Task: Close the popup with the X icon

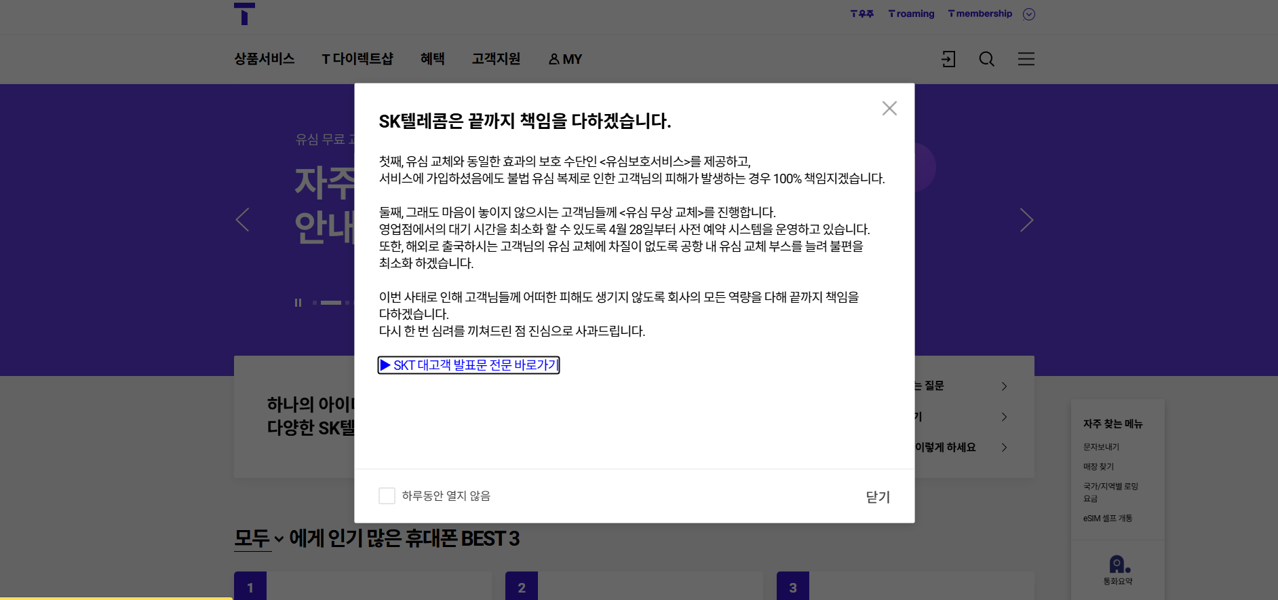Action: point(889,108)
